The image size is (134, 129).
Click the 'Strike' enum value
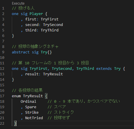pyautogui.click(x=32, y=113)
